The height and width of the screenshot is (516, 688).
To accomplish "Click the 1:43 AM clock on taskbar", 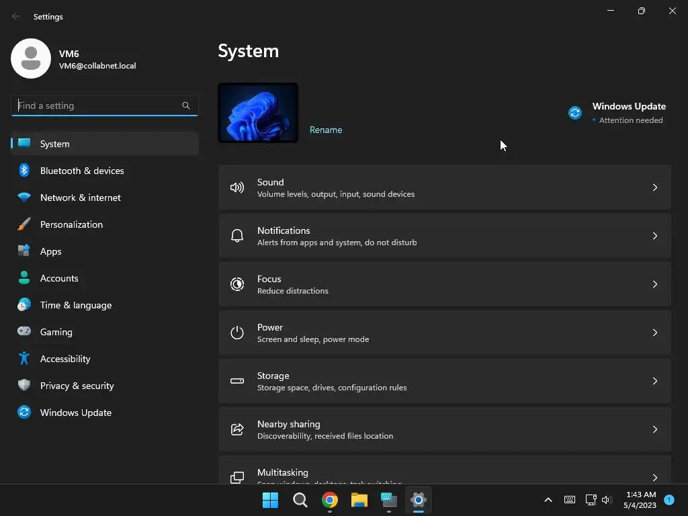I will [640, 494].
